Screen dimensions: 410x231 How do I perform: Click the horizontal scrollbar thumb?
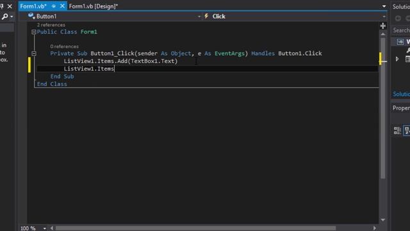(195, 228)
